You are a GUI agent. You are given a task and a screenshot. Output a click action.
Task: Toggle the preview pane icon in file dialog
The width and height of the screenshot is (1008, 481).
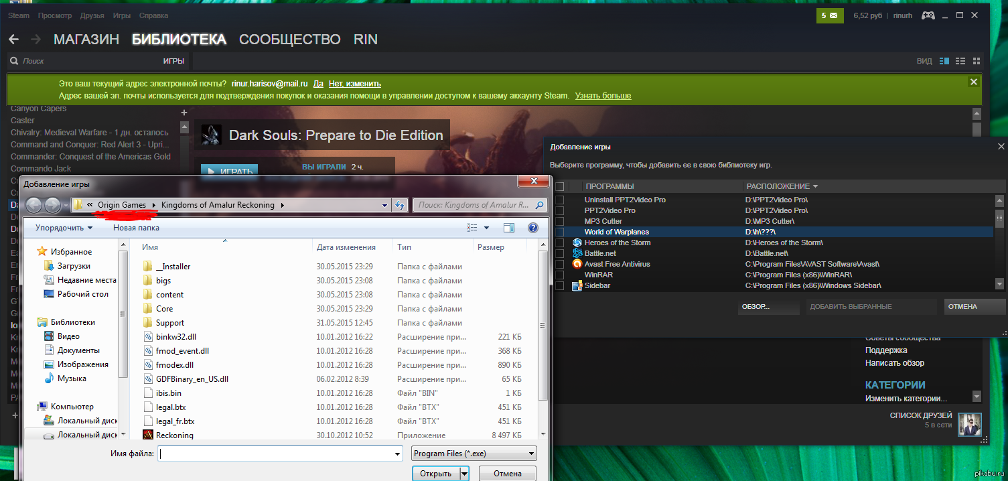tap(509, 228)
